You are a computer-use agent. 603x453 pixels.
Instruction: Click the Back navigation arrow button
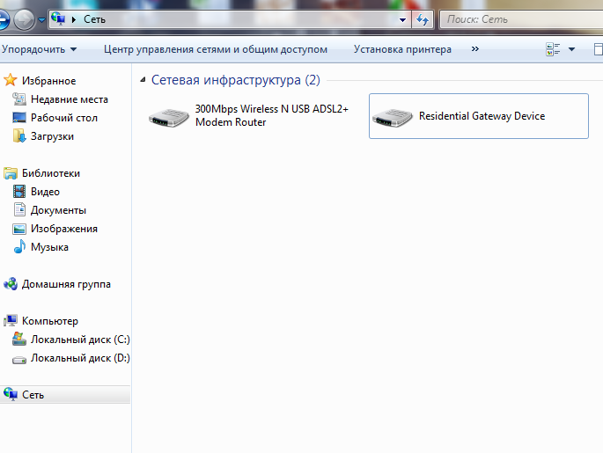(x=3, y=19)
